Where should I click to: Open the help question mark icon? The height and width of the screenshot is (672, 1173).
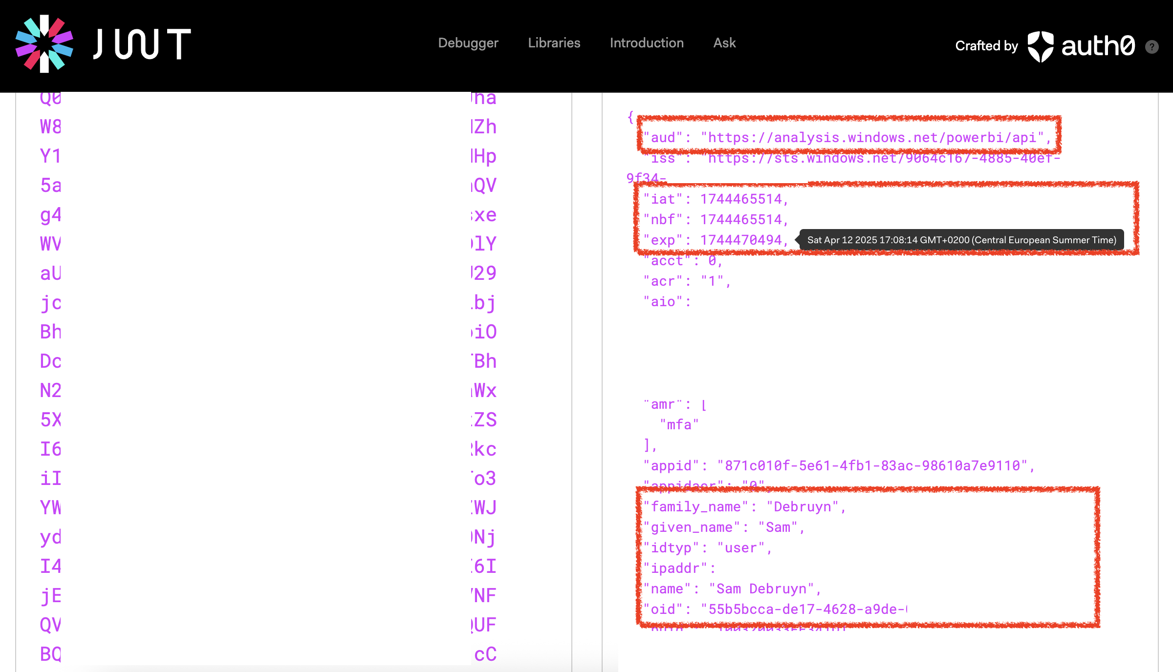(x=1151, y=47)
